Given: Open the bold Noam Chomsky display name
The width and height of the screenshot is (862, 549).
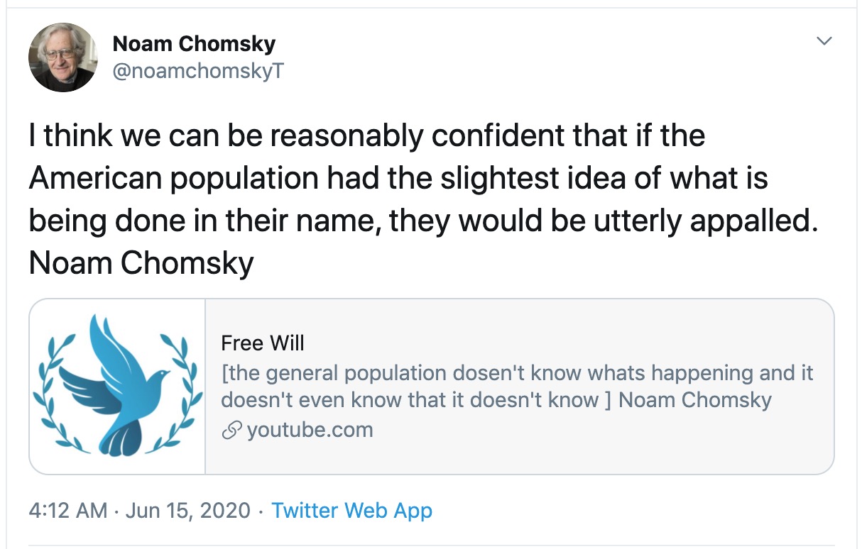Looking at the screenshot, I should tap(194, 44).
